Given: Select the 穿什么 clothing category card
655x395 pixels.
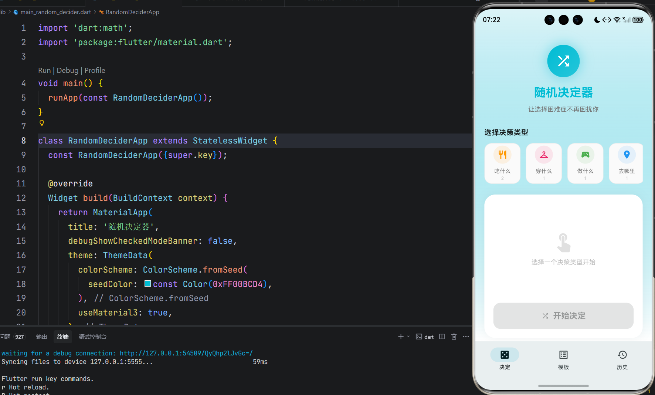Looking at the screenshot, I should (x=544, y=163).
